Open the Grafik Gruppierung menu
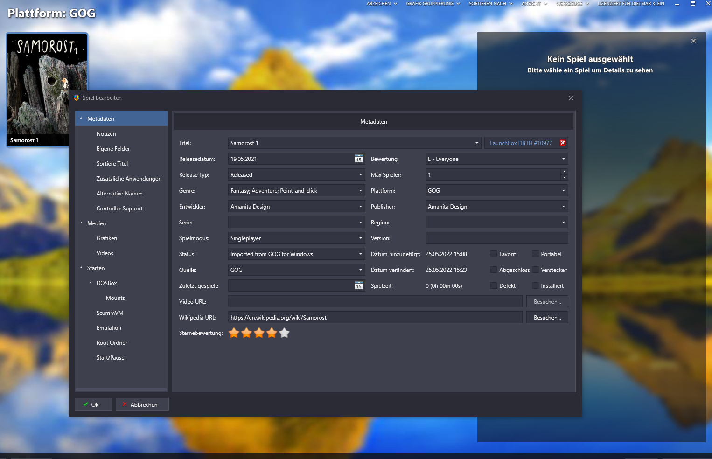The height and width of the screenshot is (459, 712). click(x=433, y=4)
